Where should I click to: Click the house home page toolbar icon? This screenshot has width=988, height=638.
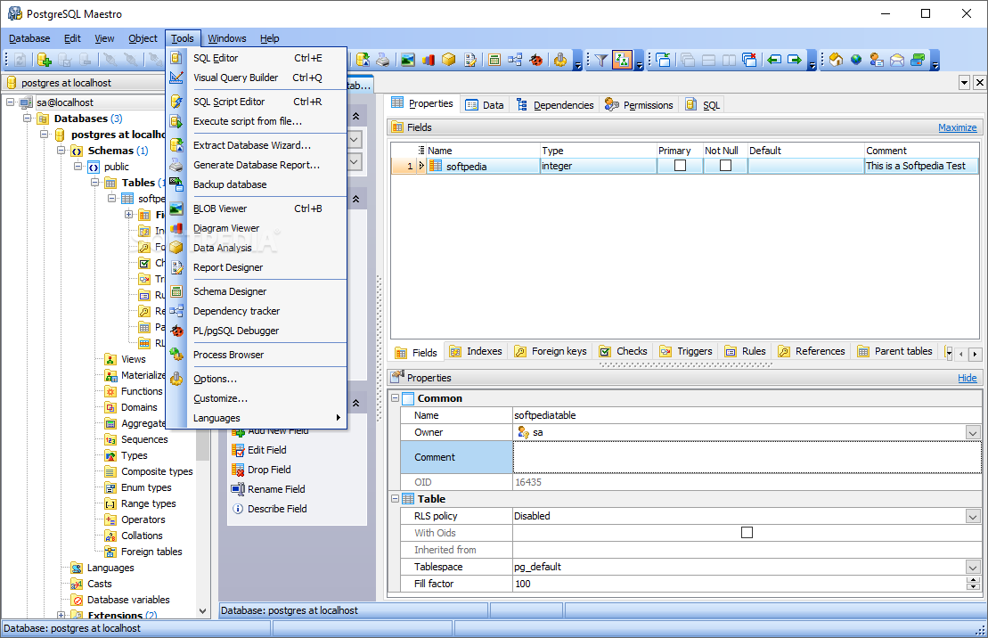point(837,60)
